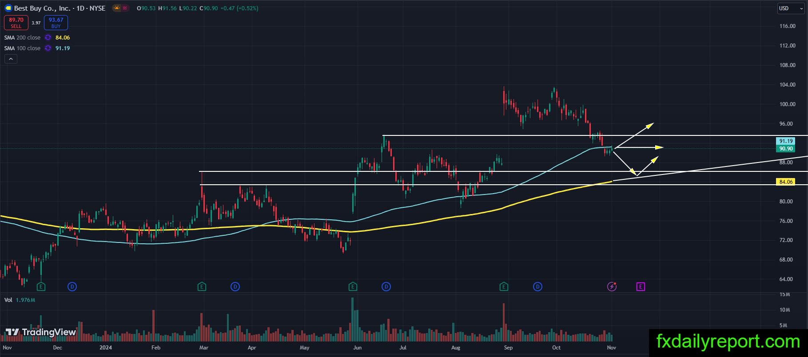Click the open value O90.53
Image resolution: width=808 pixels, height=357 pixels.
(x=146, y=8)
